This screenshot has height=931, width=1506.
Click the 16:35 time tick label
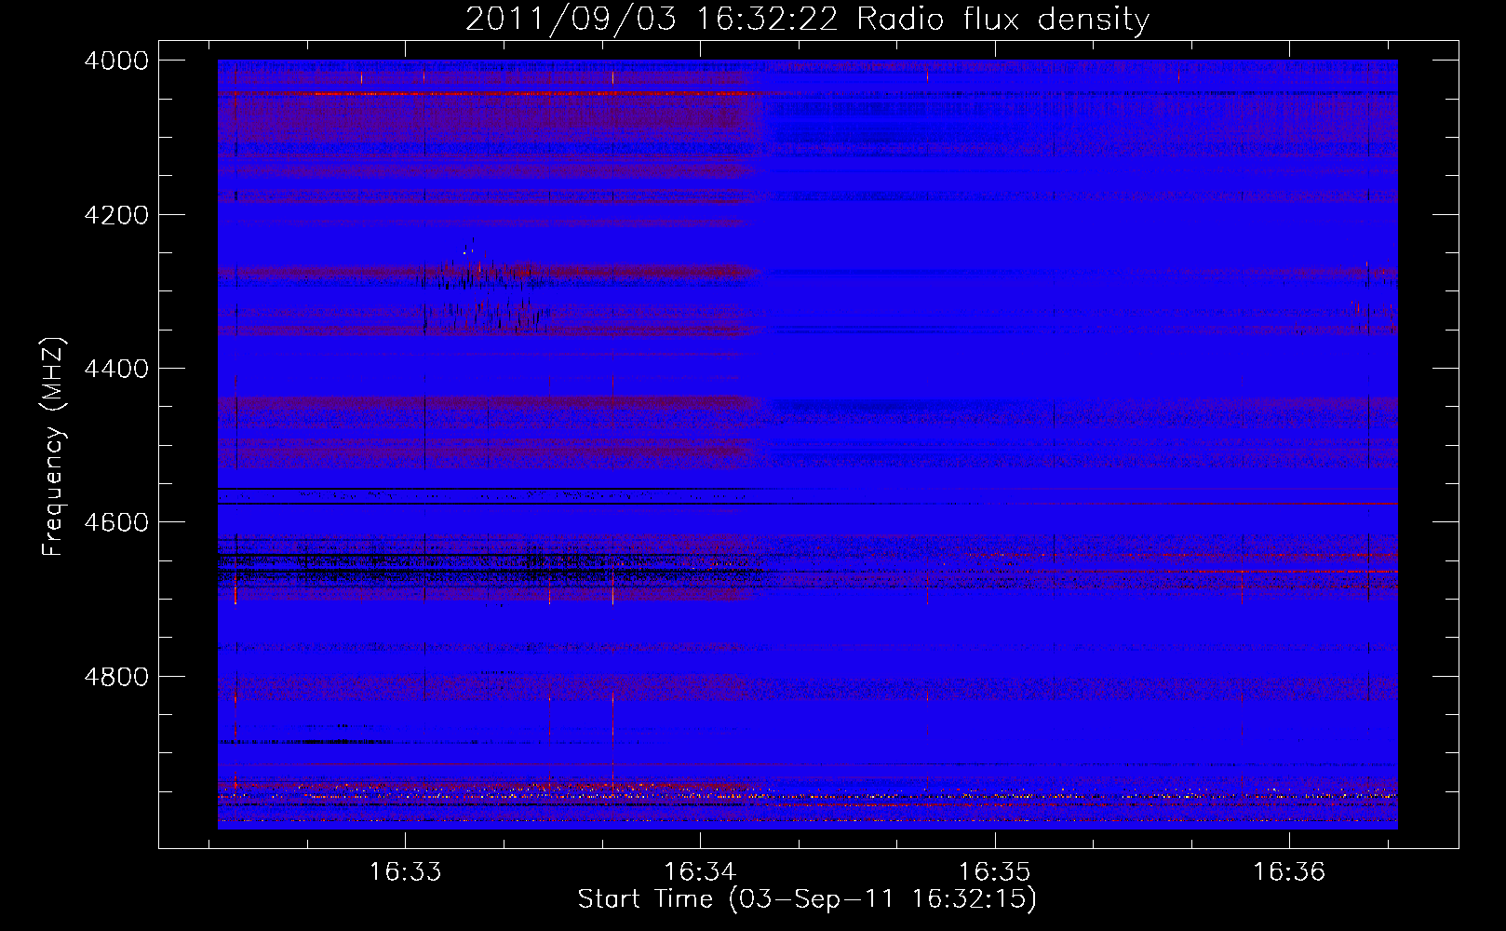point(994,872)
